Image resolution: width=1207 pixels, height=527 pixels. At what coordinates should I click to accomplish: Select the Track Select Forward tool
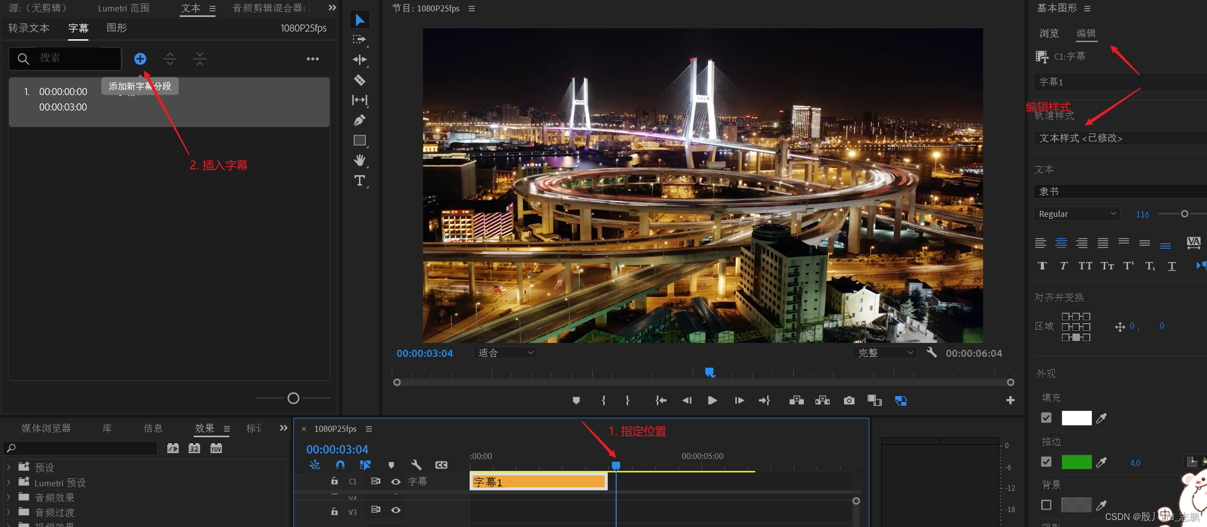coord(359,39)
